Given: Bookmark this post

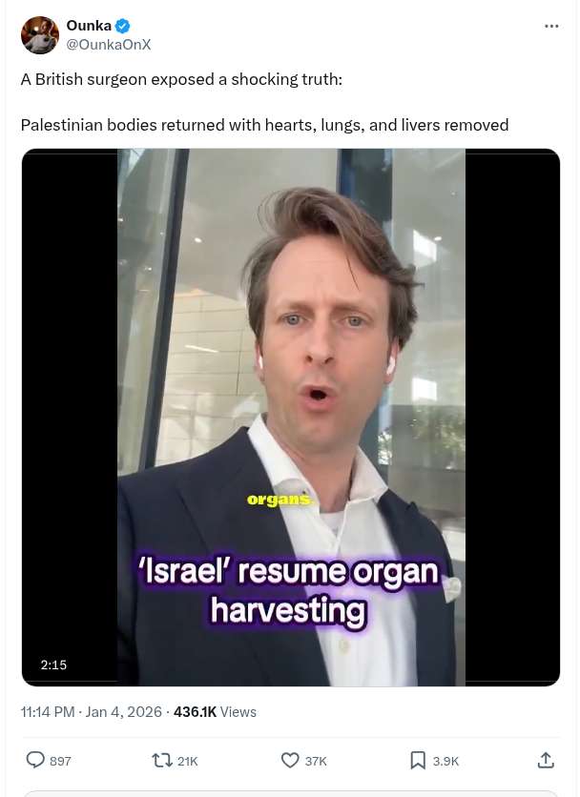Looking at the screenshot, I should [x=418, y=761].
